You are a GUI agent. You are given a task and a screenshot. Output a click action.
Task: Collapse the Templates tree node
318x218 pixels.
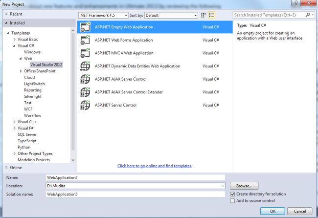tap(8, 33)
